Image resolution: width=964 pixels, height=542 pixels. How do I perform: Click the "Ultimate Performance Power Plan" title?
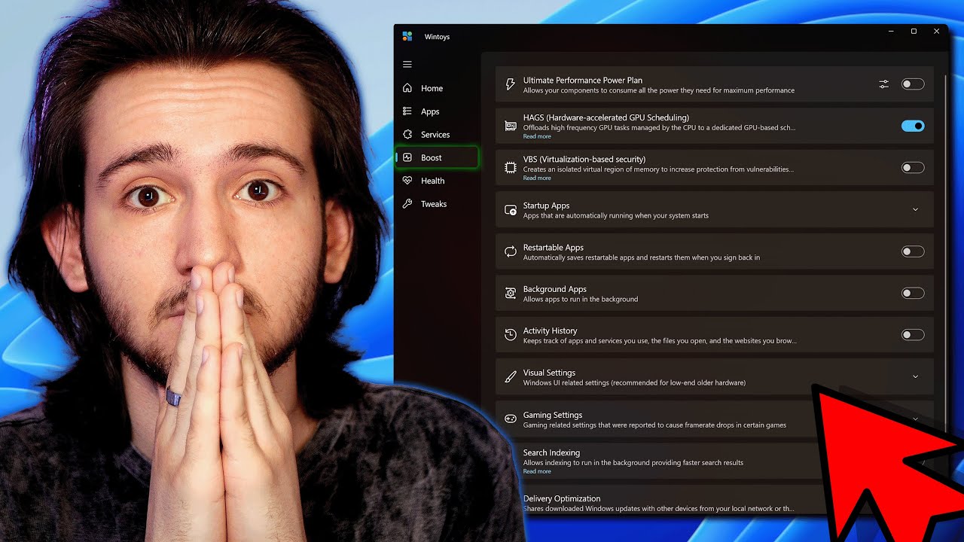(583, 80)
